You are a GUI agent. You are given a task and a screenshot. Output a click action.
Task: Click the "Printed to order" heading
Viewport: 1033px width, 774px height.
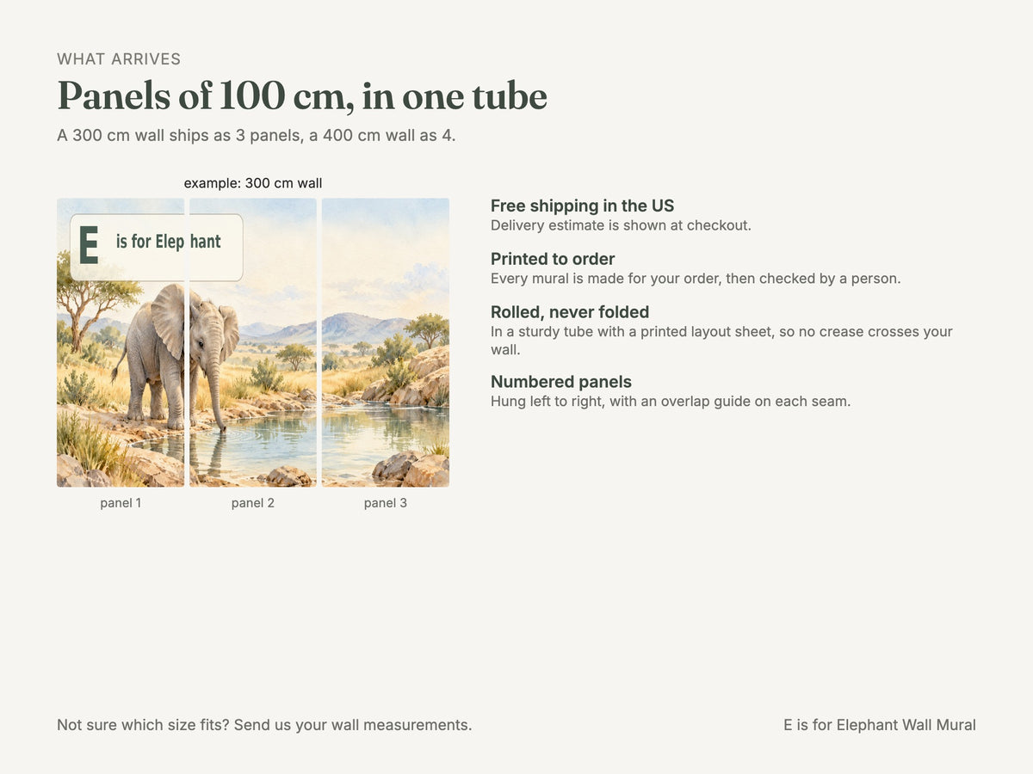coord(553,259)
